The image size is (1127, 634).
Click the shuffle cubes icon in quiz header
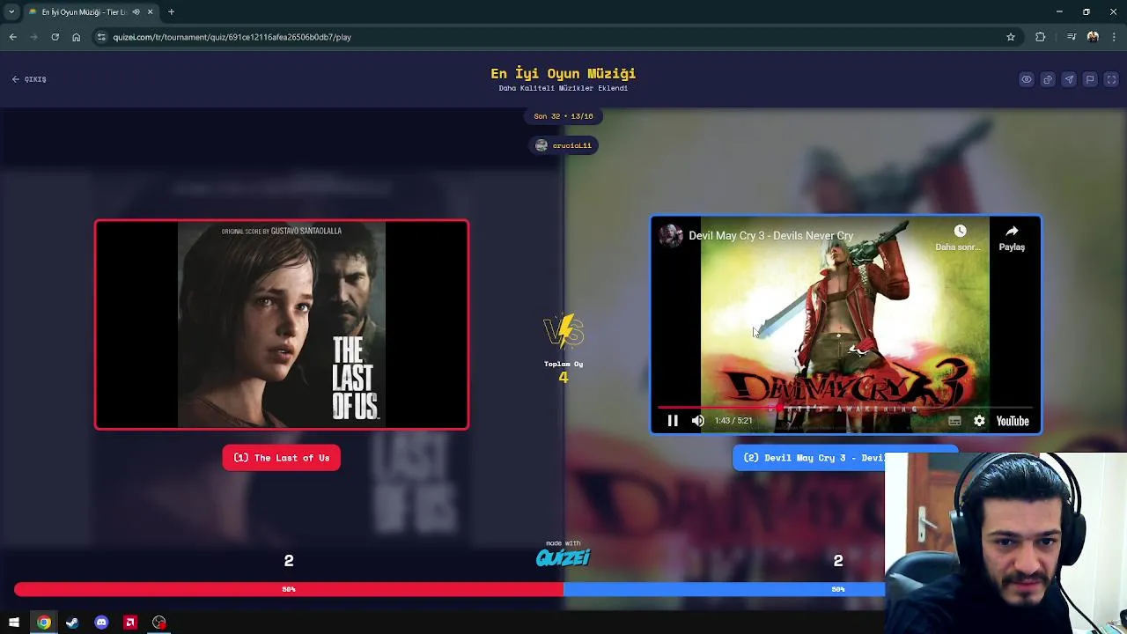[x=1048, y=79]
